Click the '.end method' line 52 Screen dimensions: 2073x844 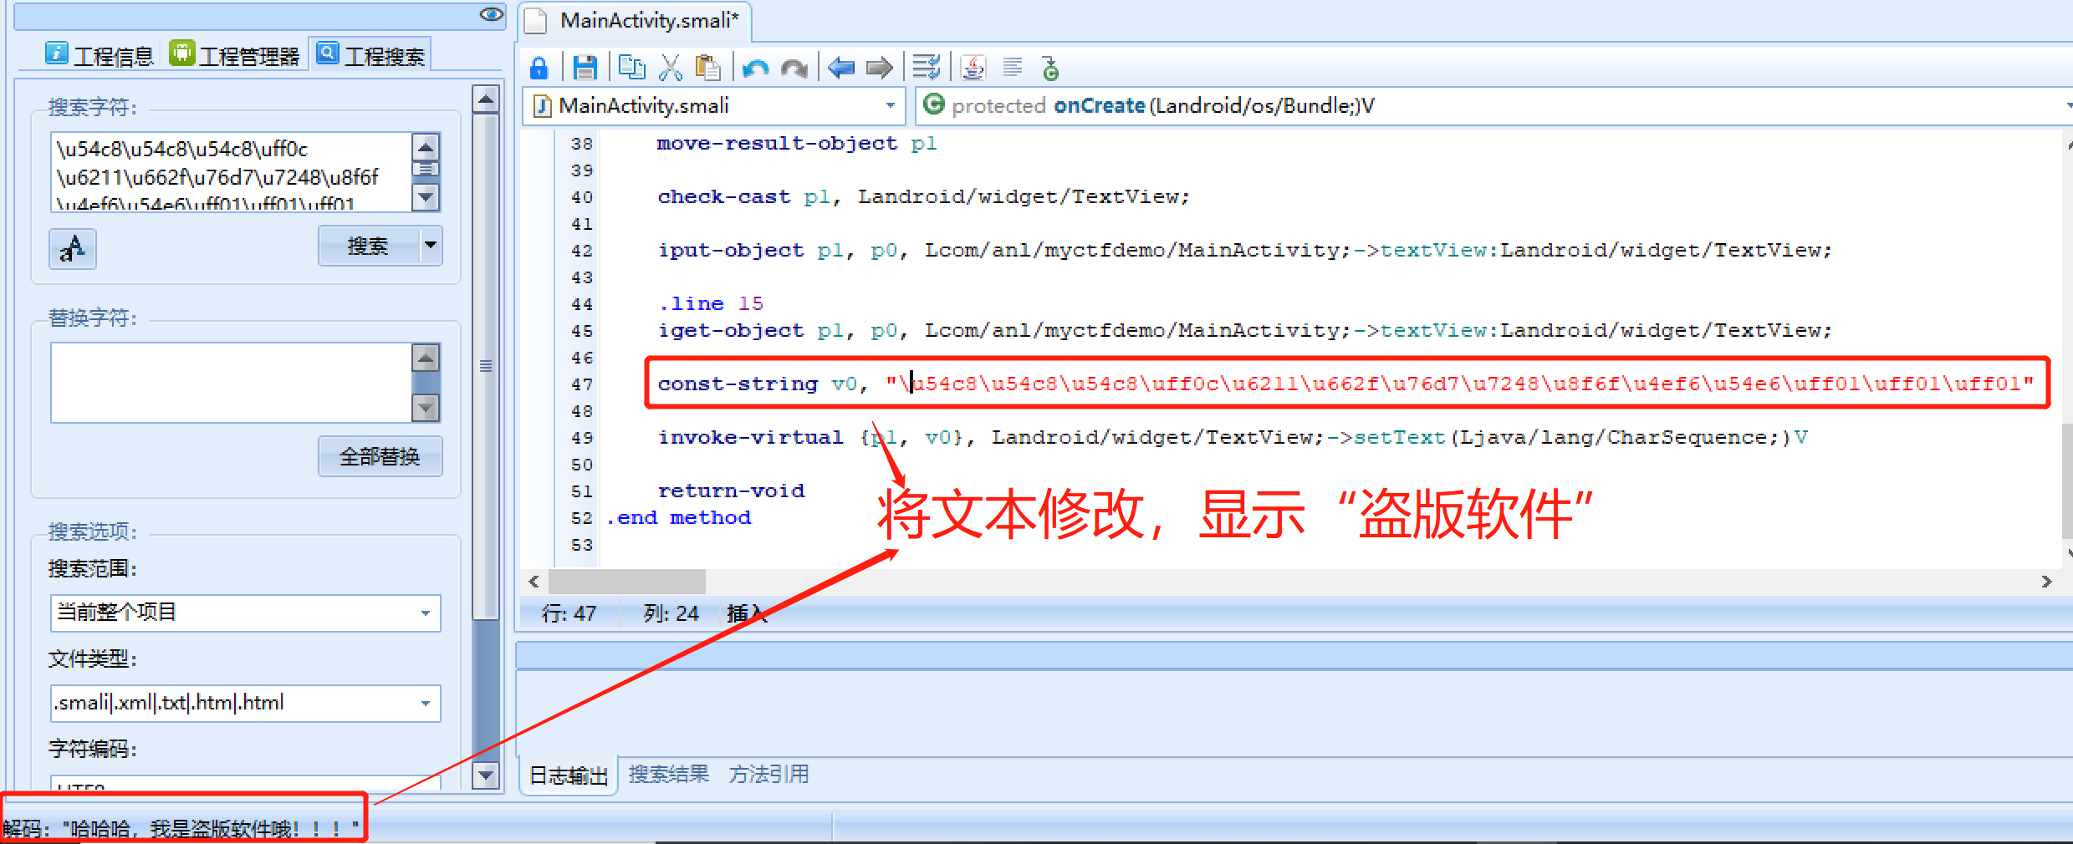tap(678, 517)
